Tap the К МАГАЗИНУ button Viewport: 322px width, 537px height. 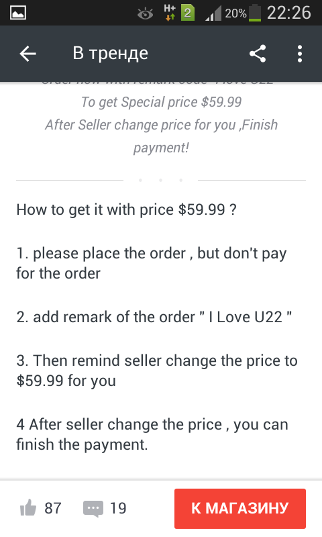(x=240, y=509)
